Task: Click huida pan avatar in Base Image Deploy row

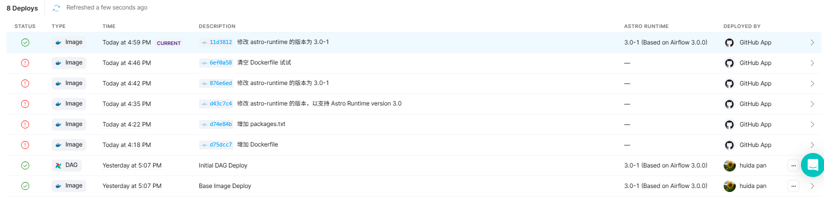Action: point(730,186)
